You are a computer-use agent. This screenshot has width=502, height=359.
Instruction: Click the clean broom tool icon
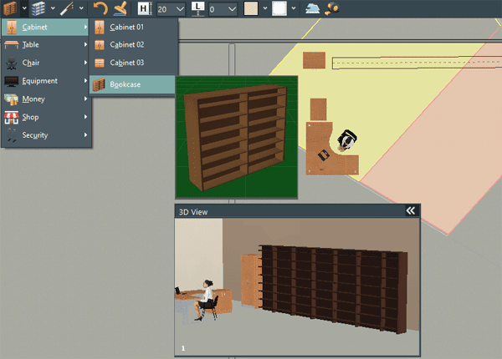point(120,9)
